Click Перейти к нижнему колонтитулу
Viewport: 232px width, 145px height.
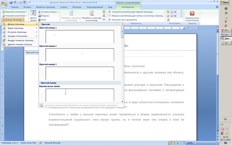click(92, 16)
